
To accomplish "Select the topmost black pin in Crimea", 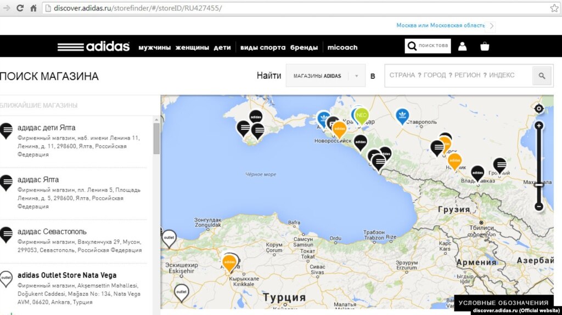I will 256,117.
